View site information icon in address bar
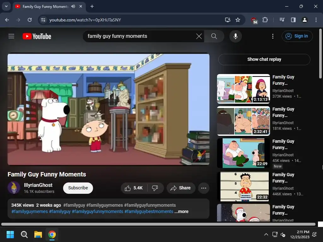 pyautogui.click(x=43, y=20)
